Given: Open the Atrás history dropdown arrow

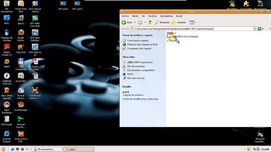Looking at the screenshot, I should tap(135, 22).
